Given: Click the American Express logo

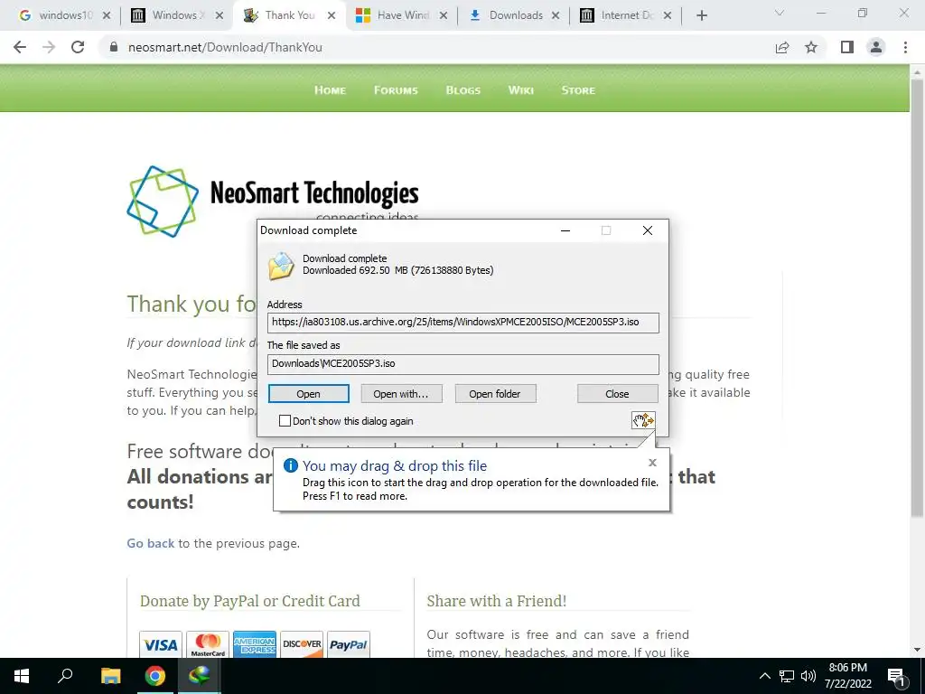Looking at the screenshot, I should tap(254, 644).
